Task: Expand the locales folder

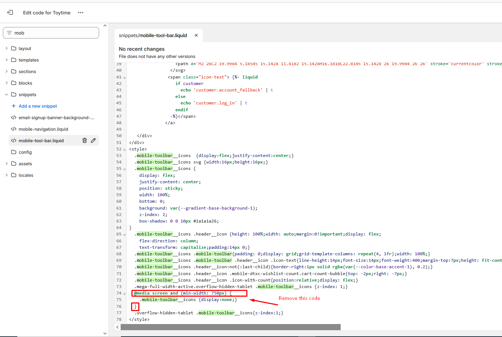Action: point(6,175)
